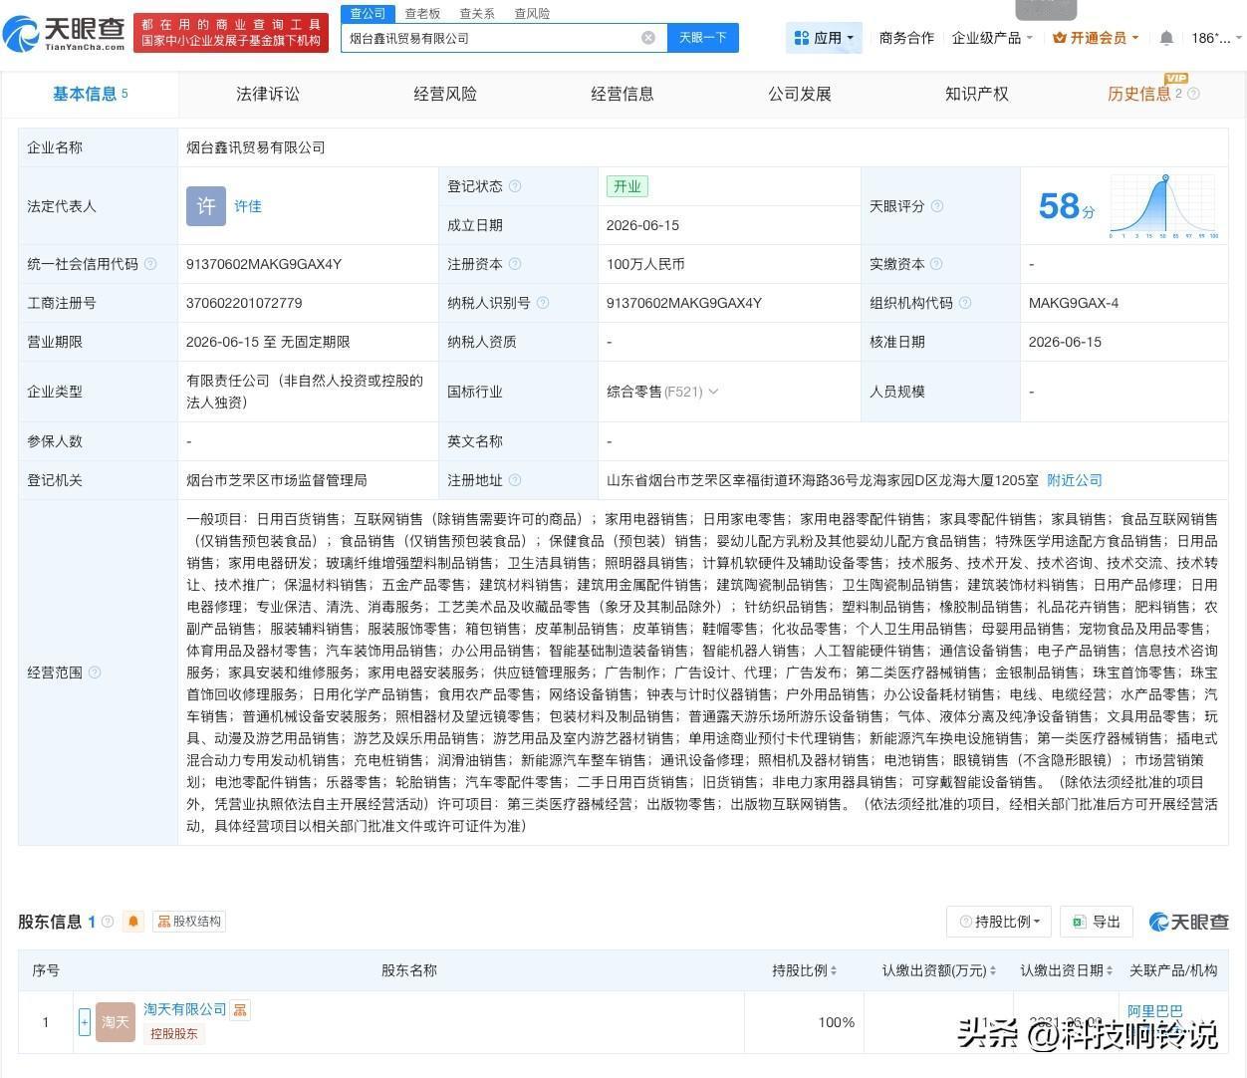Click the help icon next to 注册资本
Viewport: 1247px width, 1078px height.
[515, 264]
